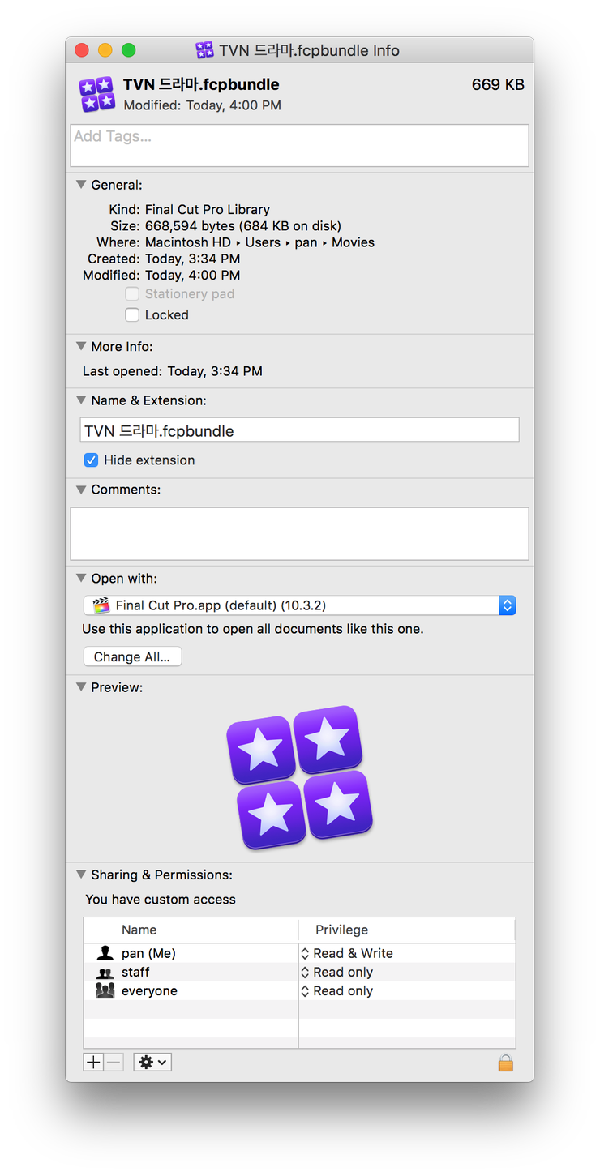
Task: Click Kind value Final Cut Pro Library
Action: point(208,209)
